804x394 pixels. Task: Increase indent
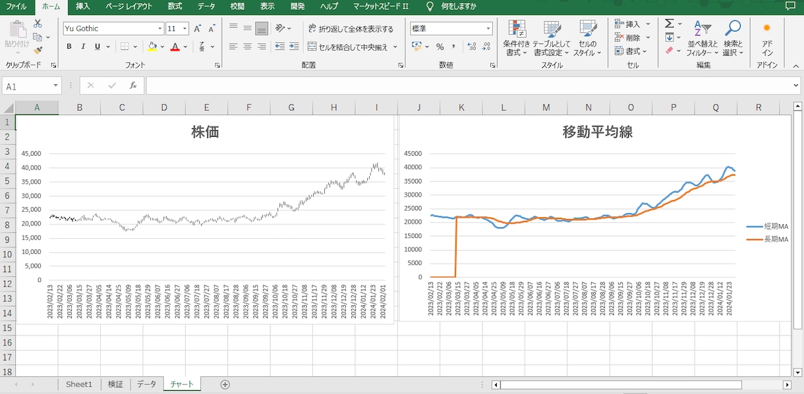point(294,47)
